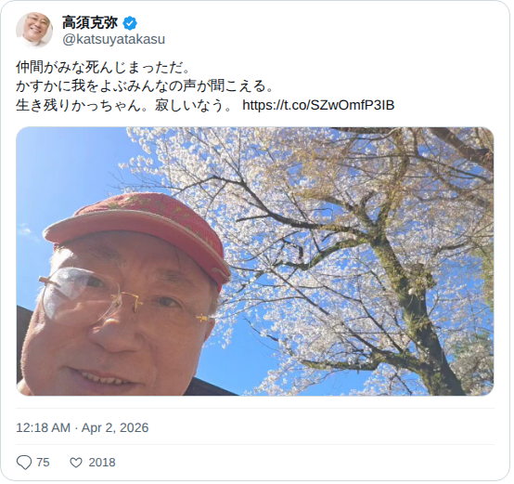Viewport: 514px width, 484px height.
Task: Open the @katsuyatakasu handle link
Action: tap(114, 39)
